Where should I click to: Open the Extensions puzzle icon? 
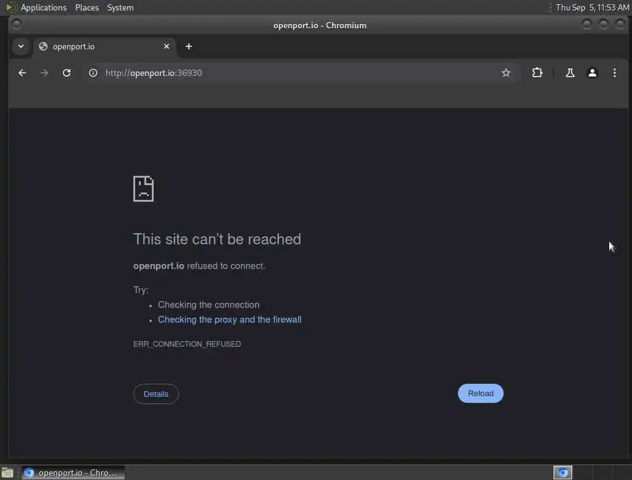[x=538, y=73]
